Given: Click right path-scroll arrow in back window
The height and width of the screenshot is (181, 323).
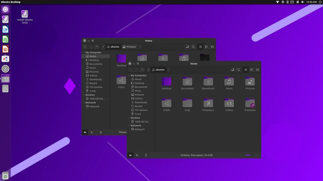Looking at the screenshot, I should click(140, 47).
